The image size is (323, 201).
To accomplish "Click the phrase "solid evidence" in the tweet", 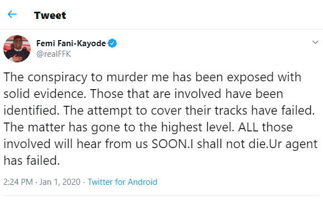I will [x=43, y=94].
